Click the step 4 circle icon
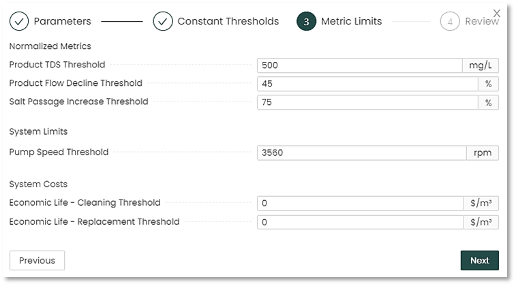 click(x=450, y=21)
